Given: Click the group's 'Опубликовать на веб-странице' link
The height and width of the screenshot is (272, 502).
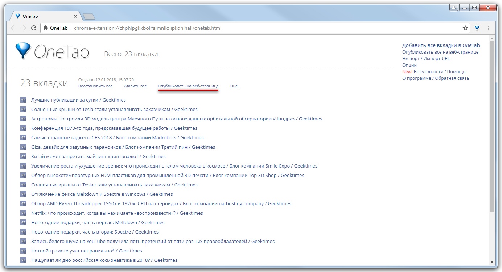Looking at the screenshot, I should click(188, 86).
